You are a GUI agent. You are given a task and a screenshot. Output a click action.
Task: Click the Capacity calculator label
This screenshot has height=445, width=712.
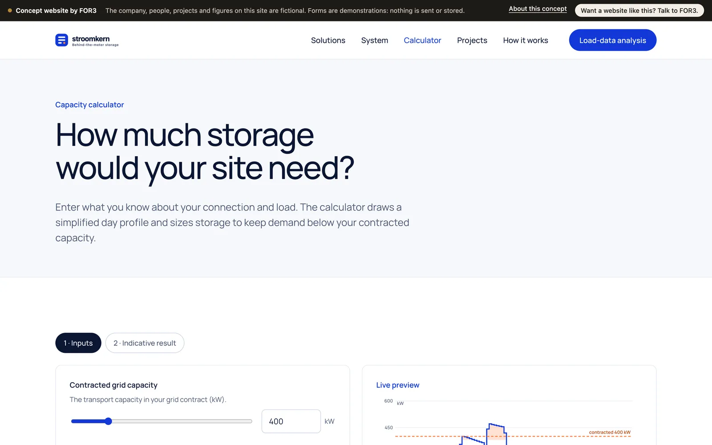89,105
